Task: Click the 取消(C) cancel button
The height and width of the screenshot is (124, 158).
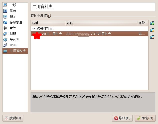Action: click(122, 118)
